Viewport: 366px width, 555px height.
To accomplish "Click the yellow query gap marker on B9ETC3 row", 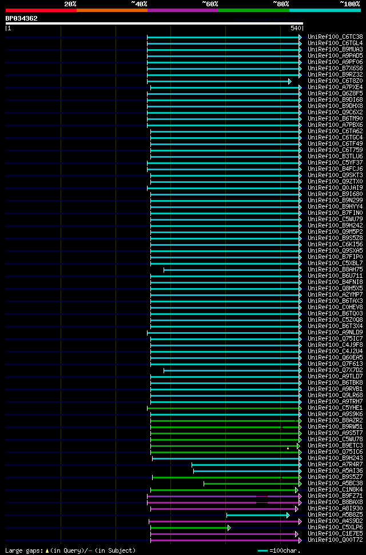I will click(x=288, y=448).
